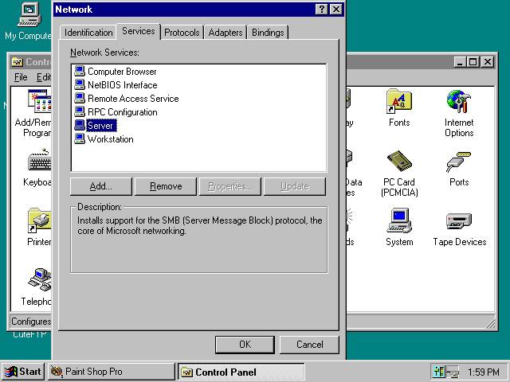Click the Update button
Image resolution: width=510 pixels, height=382 pixels.
click(294, 186)
